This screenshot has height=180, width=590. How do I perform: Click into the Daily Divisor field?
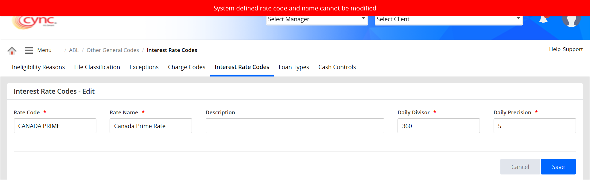[x=438, y=126]
